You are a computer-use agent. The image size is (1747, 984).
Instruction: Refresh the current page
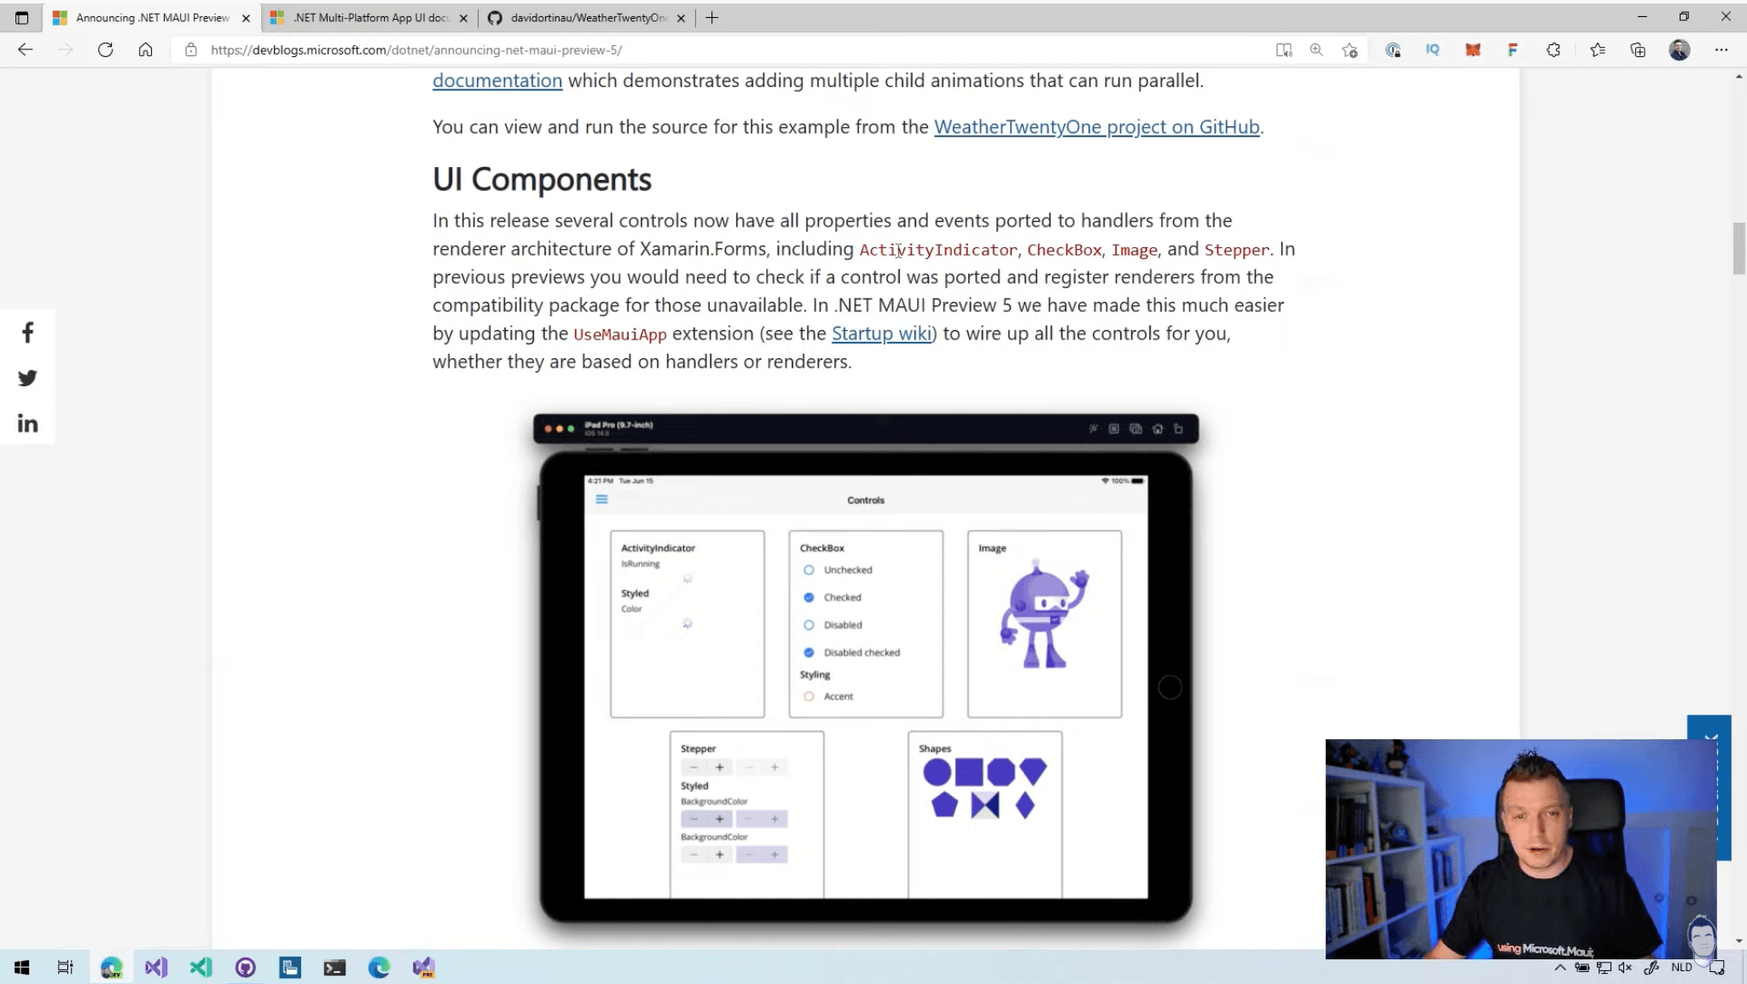tap(105, 49)
